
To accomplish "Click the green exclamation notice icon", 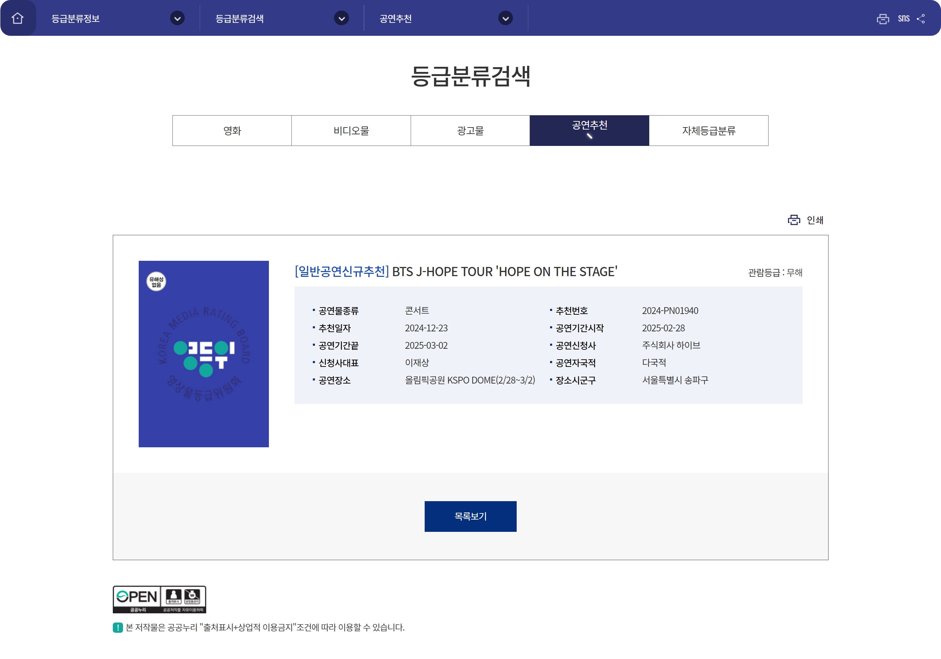I will 118,627.
